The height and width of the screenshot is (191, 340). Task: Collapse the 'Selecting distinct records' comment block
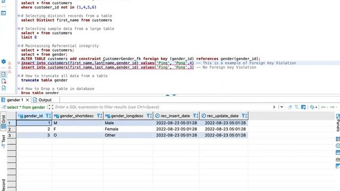click(x=19, y=16)
